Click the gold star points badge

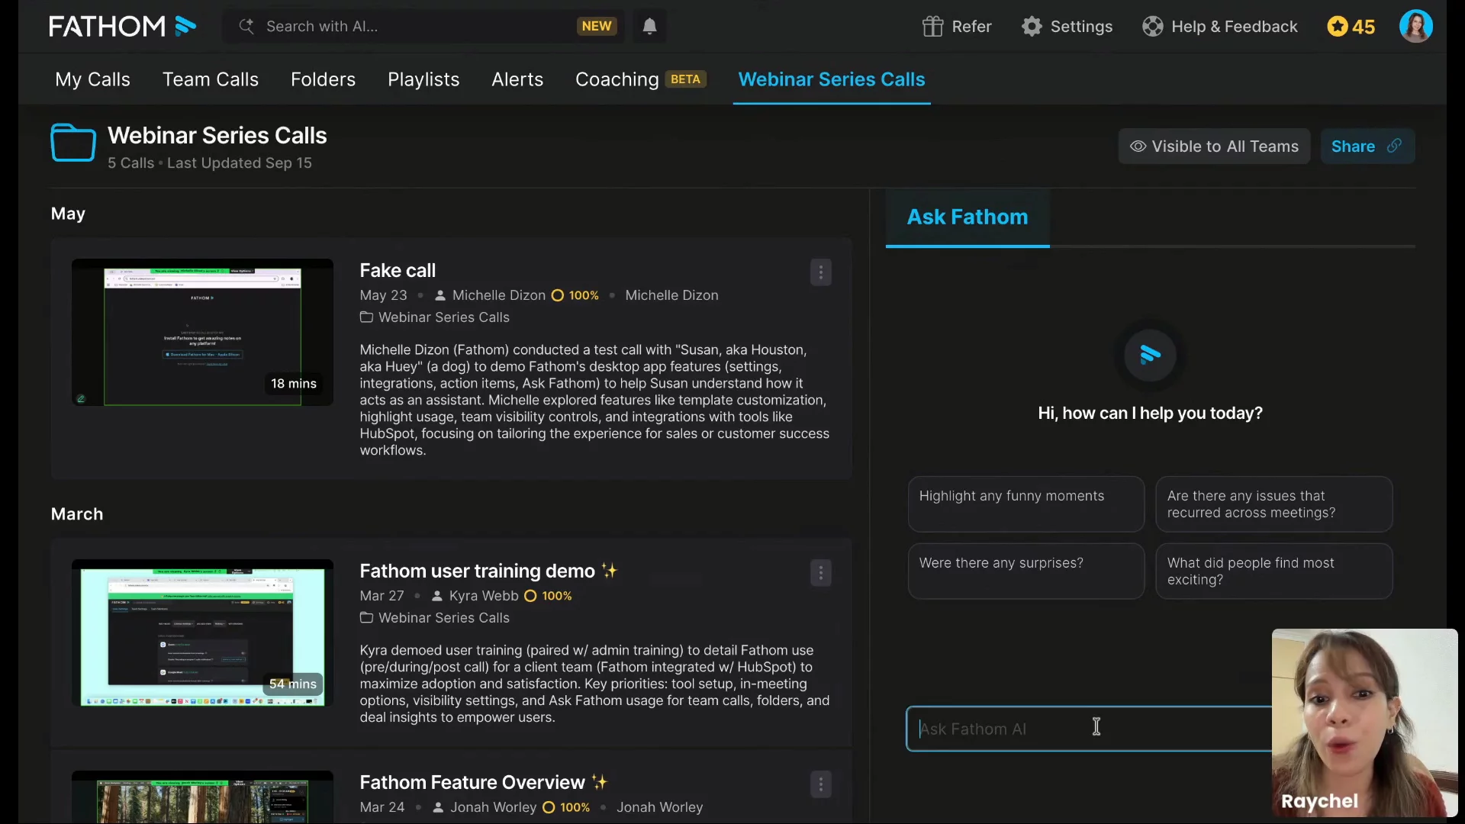pyautogui.click(x=1351, y=27)
